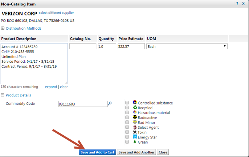Click the description textarea resize handle

coord(66,82)
